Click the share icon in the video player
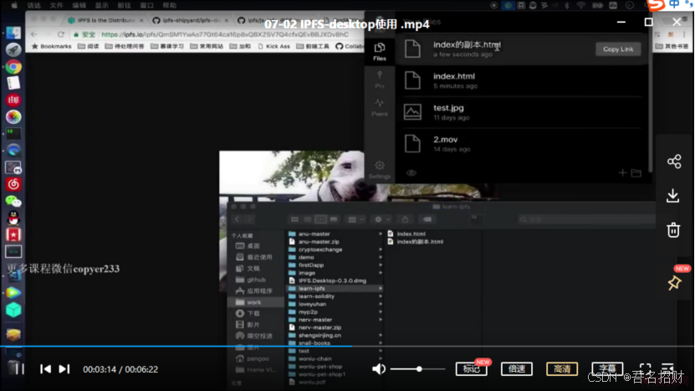Image resolution: width=695 pixels, height=391 pixels. pos(674,161)
